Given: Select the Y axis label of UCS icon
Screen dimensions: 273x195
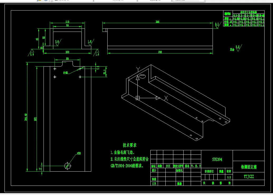Looking at the screenshot, I should tap(138, 69).
